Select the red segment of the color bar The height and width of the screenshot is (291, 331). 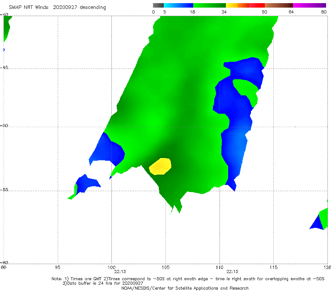(x=257, y=5)
